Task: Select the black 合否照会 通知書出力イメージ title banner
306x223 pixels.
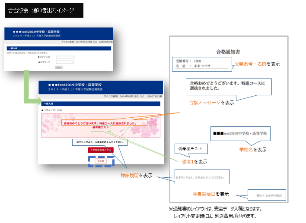Action: coord(44,11)
